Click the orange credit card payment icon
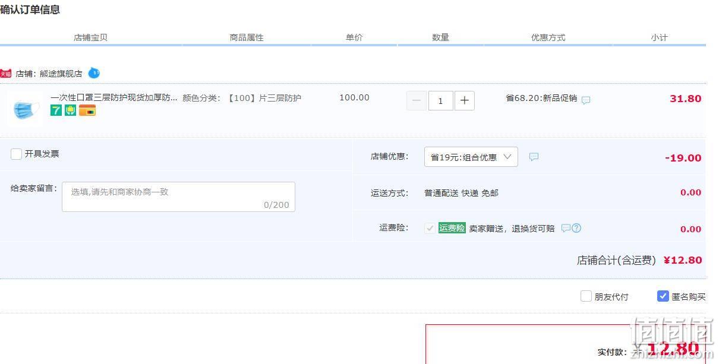The image size is (719, 364). pyautogui.click(x=87, y=110)
